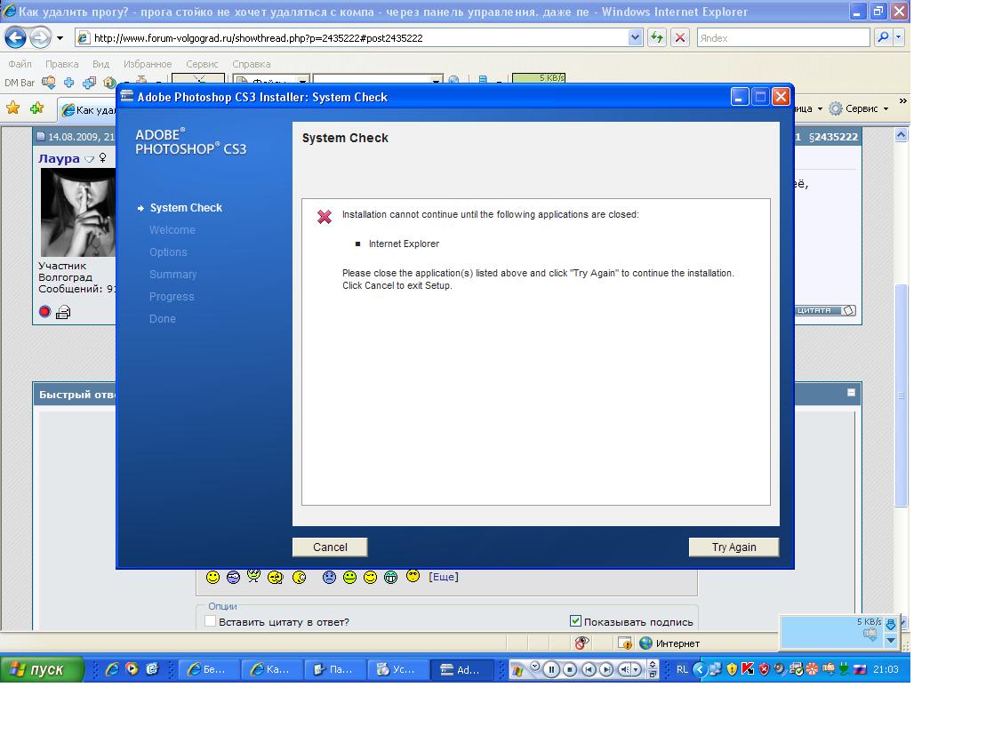This screenshot has height=751, width=1002.
Task: Click the volume button on taskbar player
Action: tap(625, 669)
